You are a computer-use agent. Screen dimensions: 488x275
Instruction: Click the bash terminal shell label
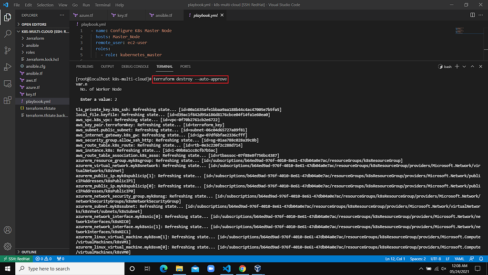click(445, 66)
